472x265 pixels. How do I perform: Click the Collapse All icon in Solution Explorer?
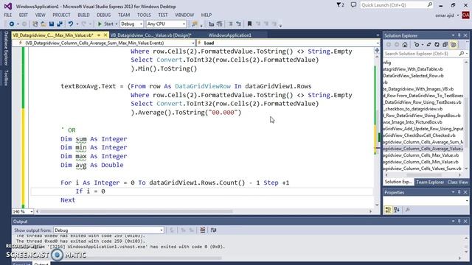(445, 45)
